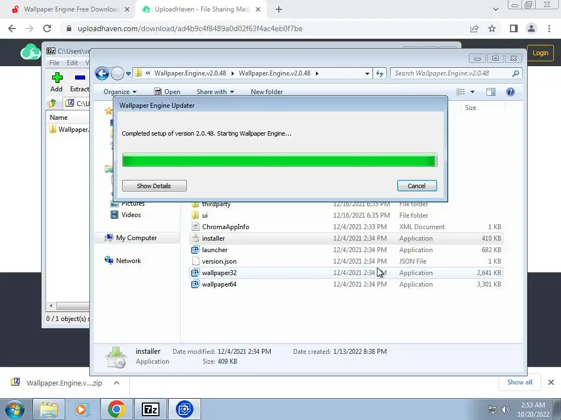The image size is (561, 420).
Task: Click the Explorer forward arrow button
Action: point(117,74)
